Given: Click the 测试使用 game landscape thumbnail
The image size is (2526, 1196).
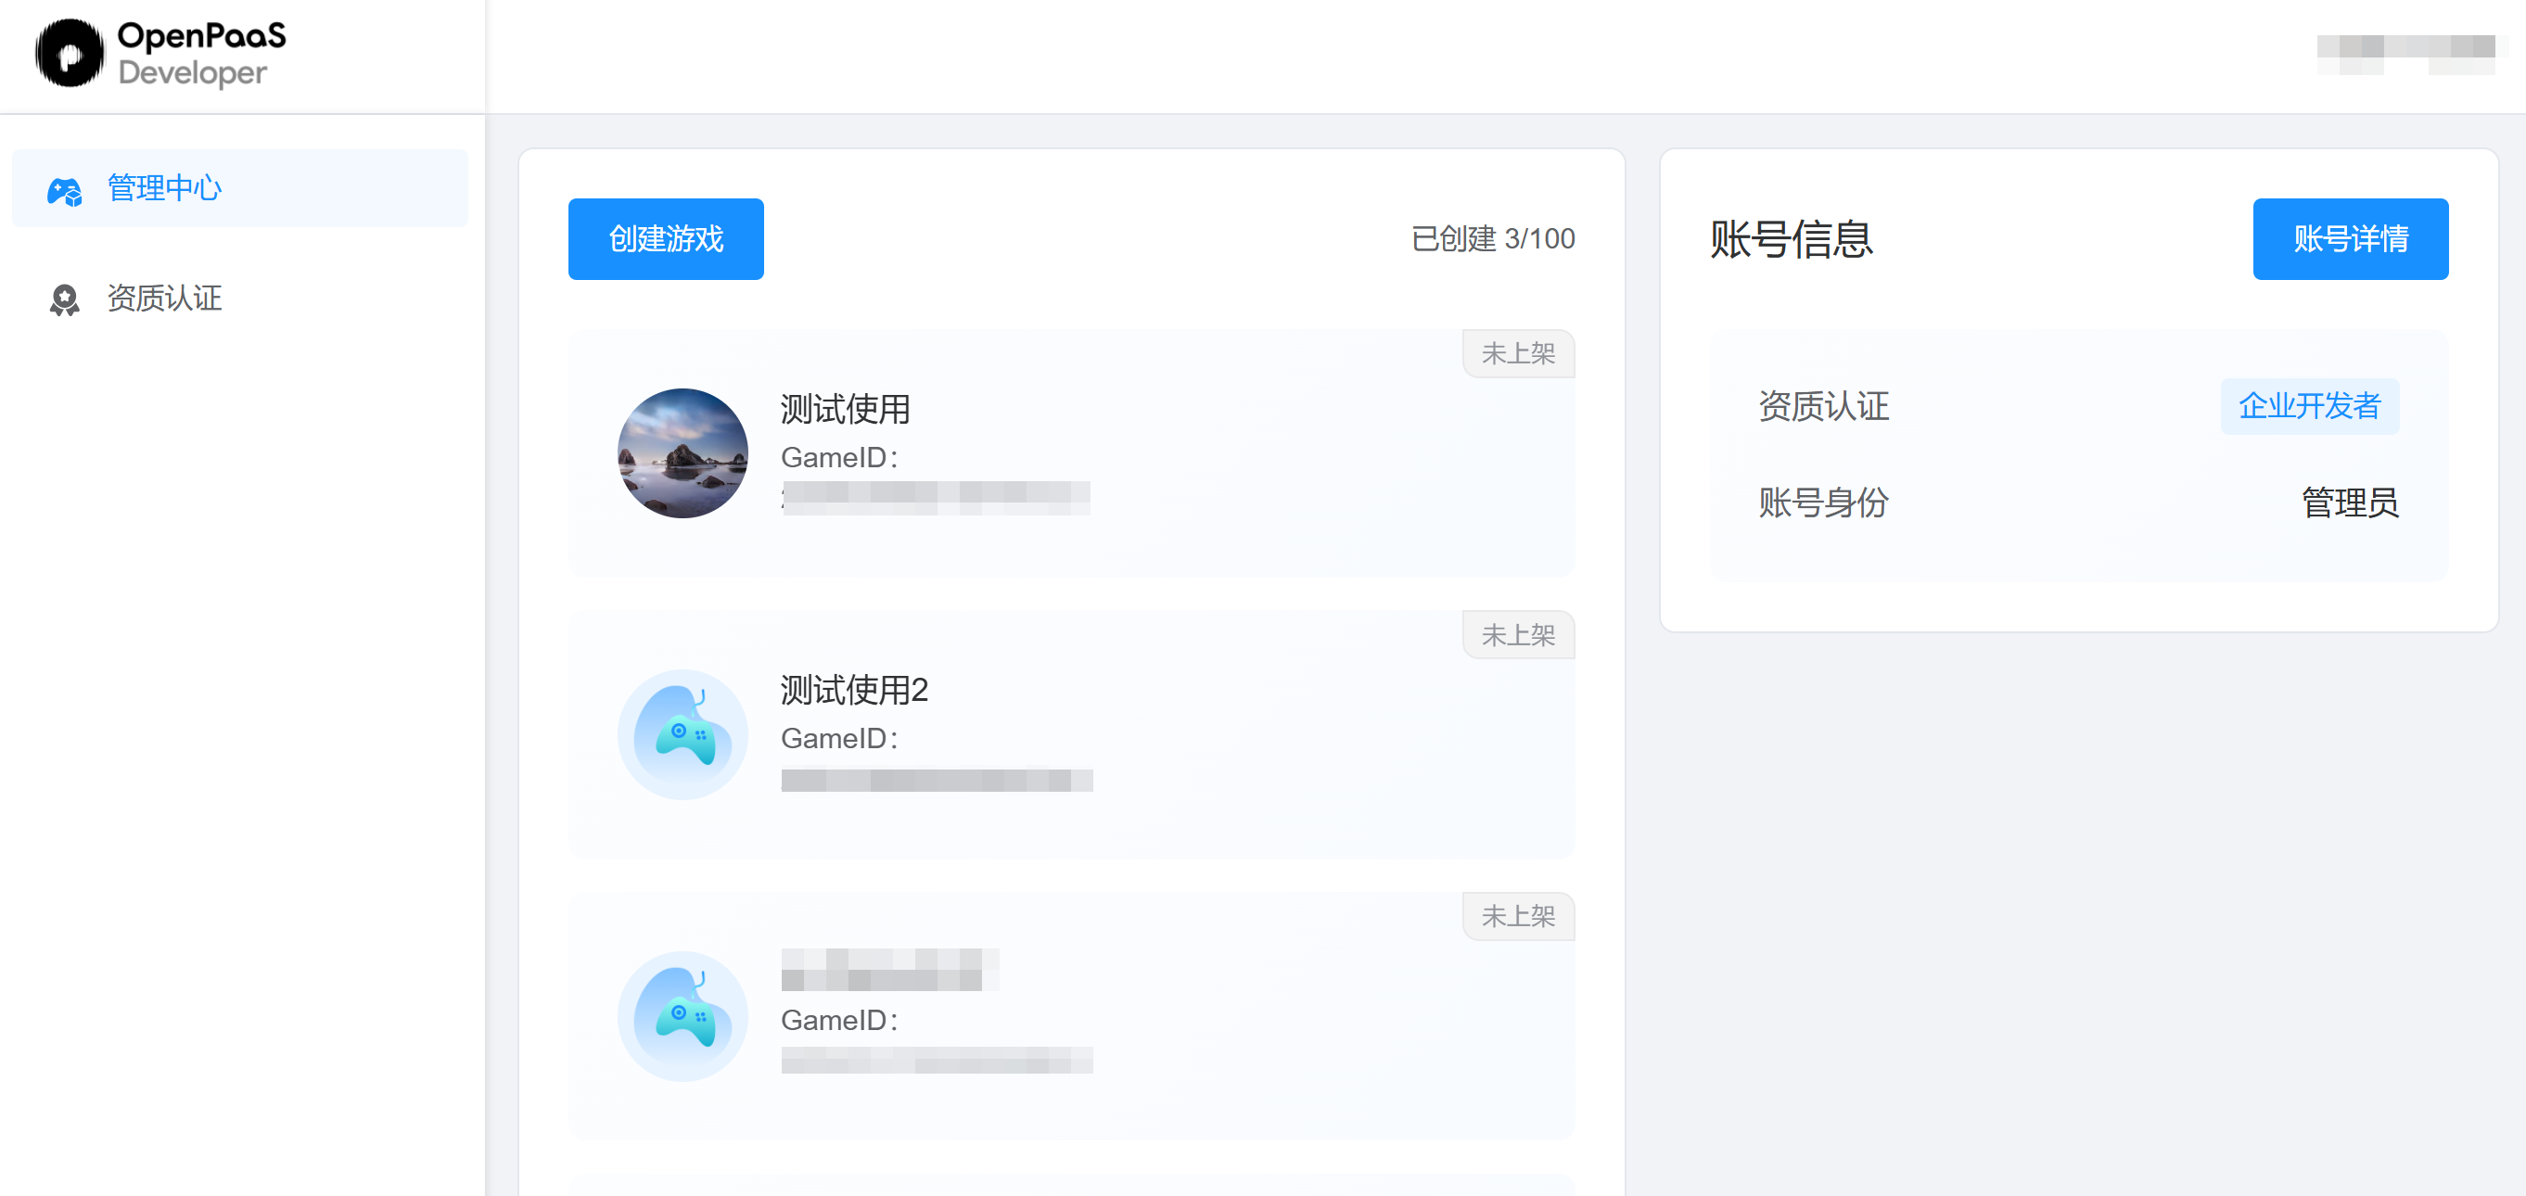Looking at the screenshot, I should coord(683,453).
